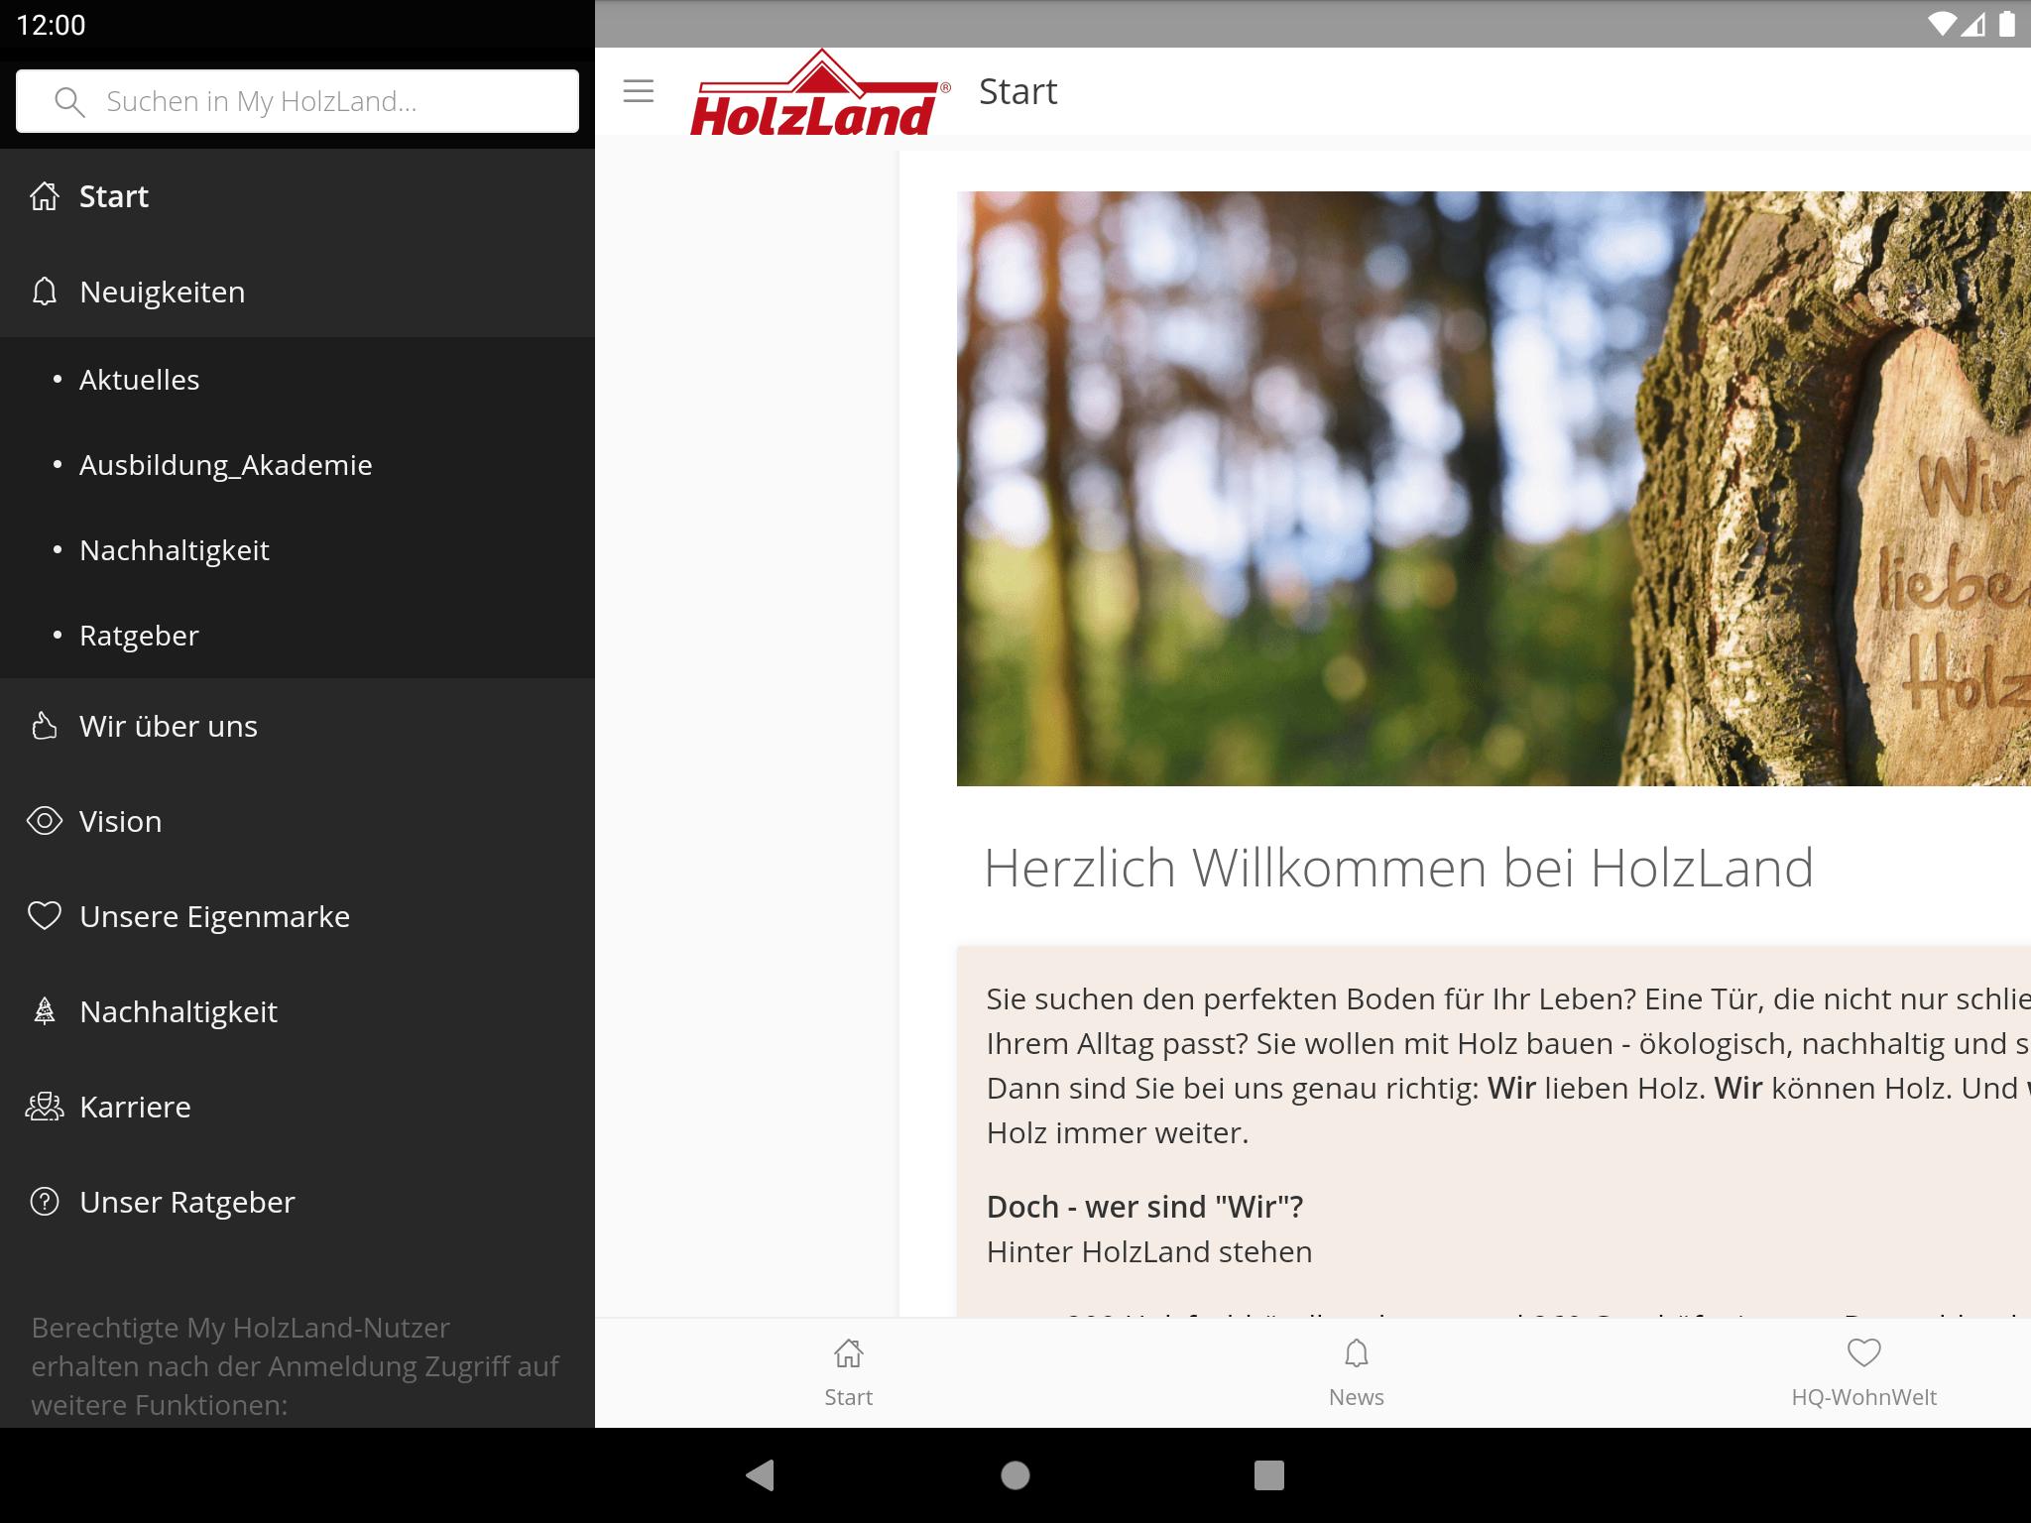This screenshot has height=1523, width=2031.
Task: Click the 'Doch - wer sind "Wir"?' text
Action: 1144,1207
